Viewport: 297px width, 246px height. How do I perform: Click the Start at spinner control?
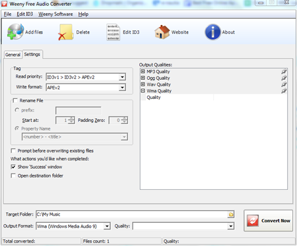pyautogui.click(x=65, y=120)
